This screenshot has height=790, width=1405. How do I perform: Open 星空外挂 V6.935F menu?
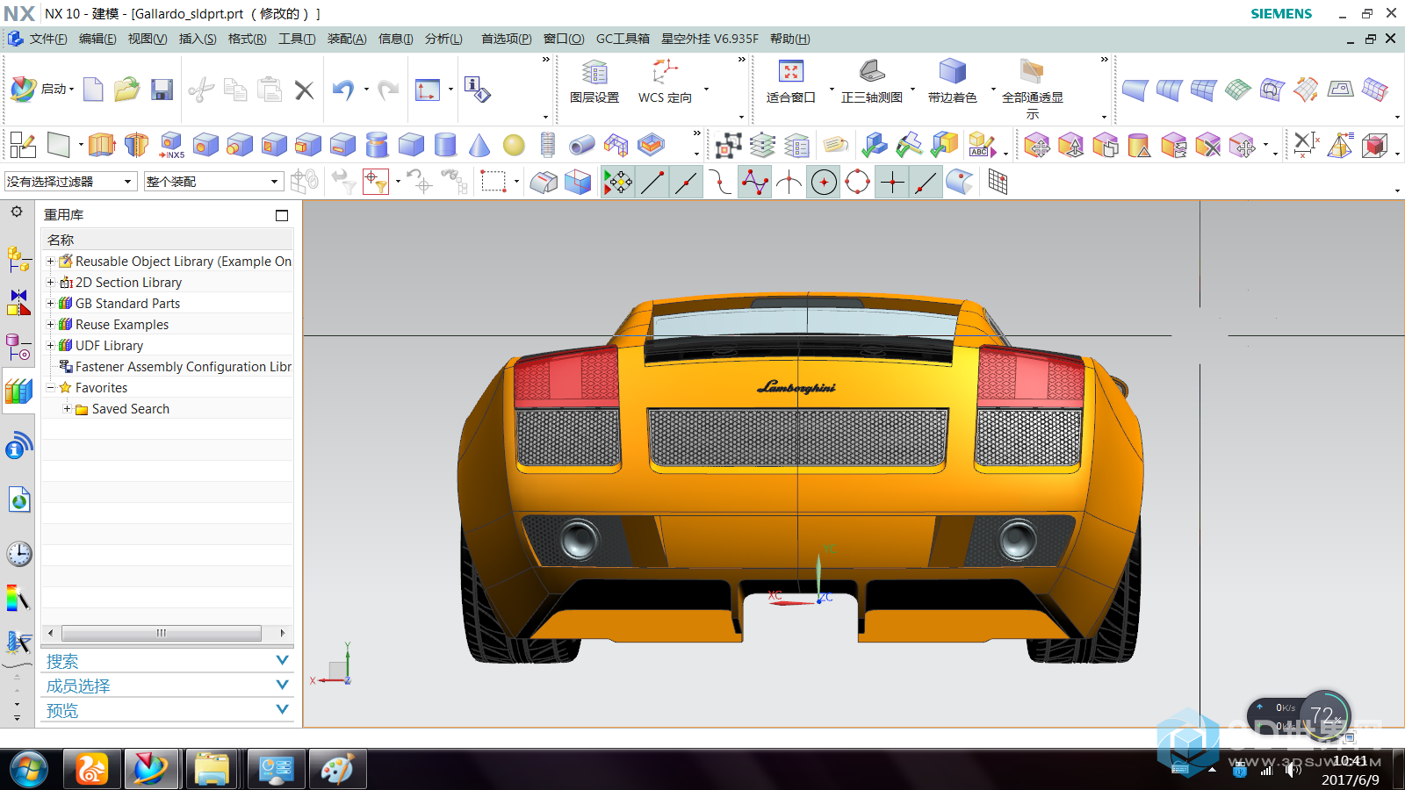[x=710, y=39]
